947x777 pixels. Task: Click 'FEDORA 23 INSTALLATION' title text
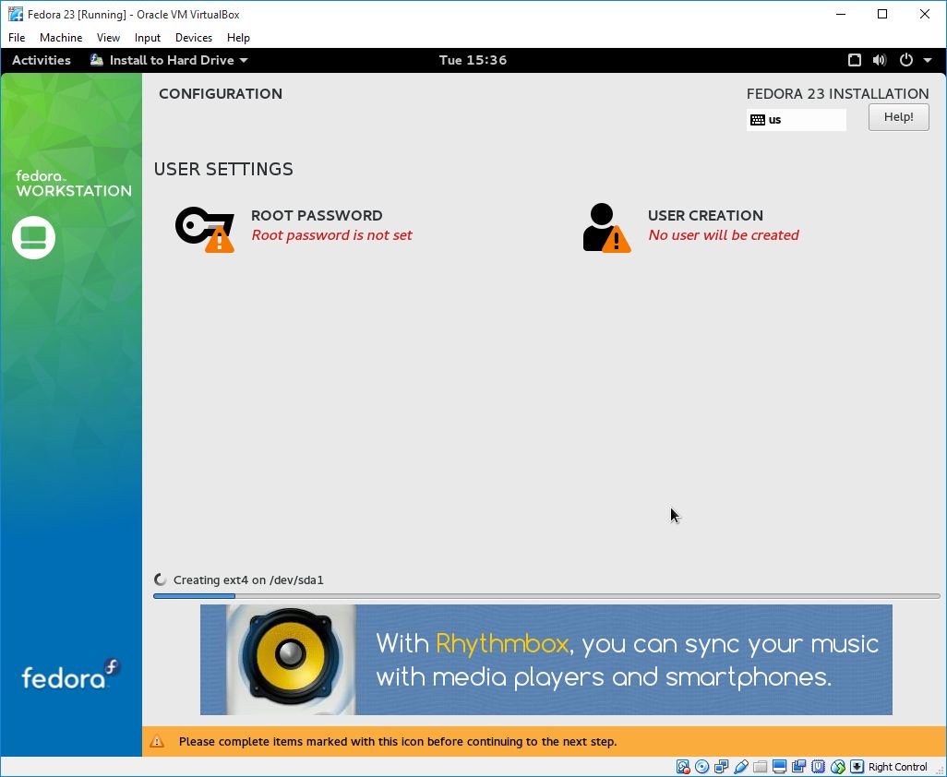(x=838, y=93)
